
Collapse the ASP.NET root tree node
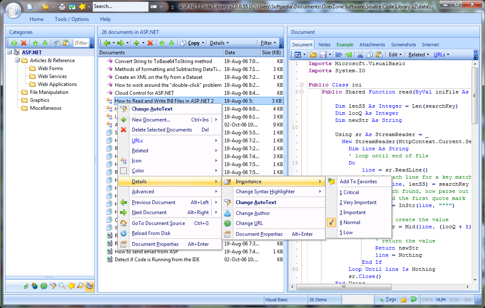[10, 53]
